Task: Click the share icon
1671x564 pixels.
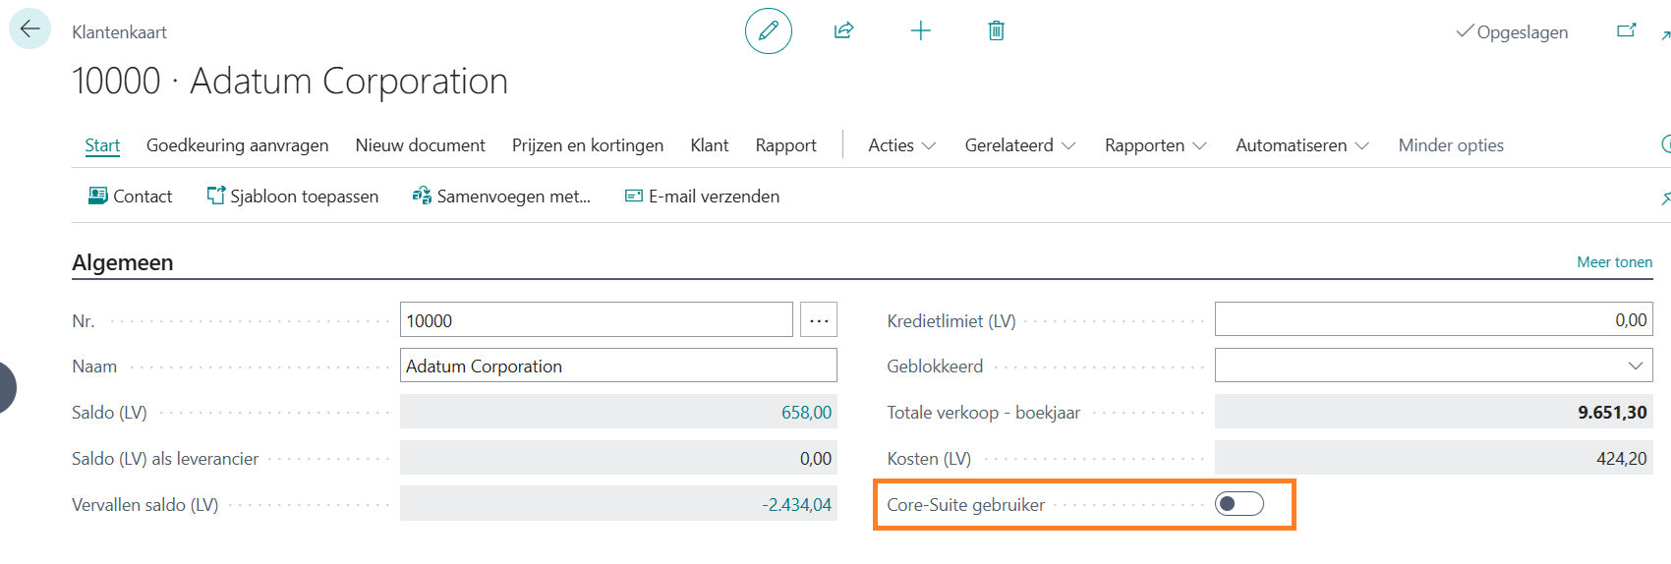Action: [843, 30]
